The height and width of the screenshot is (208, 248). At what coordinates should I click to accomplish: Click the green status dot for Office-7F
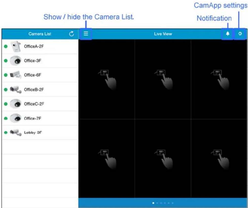point(6,118)
